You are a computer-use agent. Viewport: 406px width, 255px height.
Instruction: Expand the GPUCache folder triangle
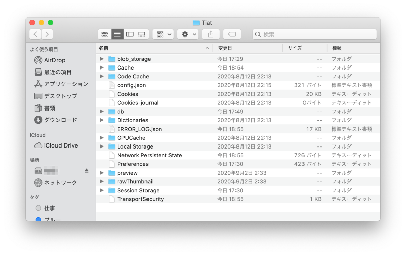click(102, 138)
